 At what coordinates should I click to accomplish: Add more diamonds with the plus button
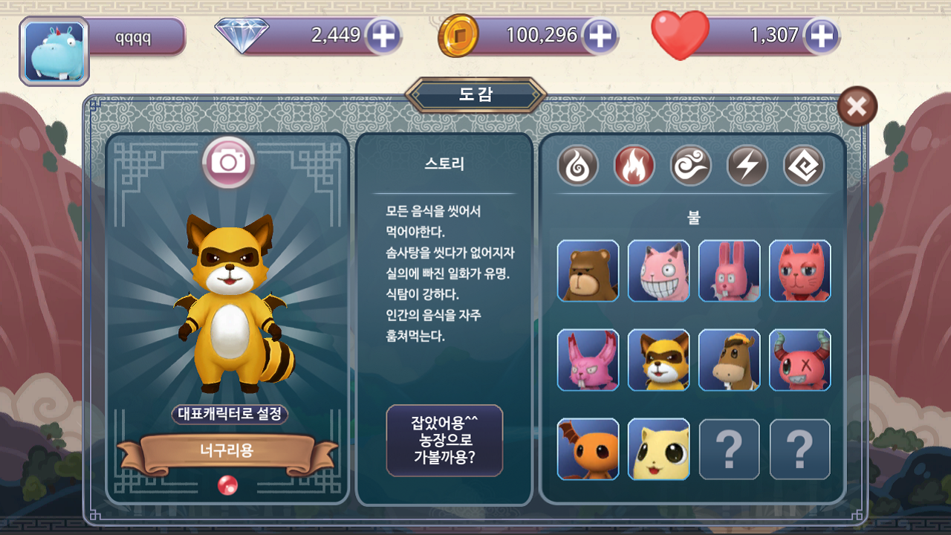pyautogui.click(x=383, y=36)
